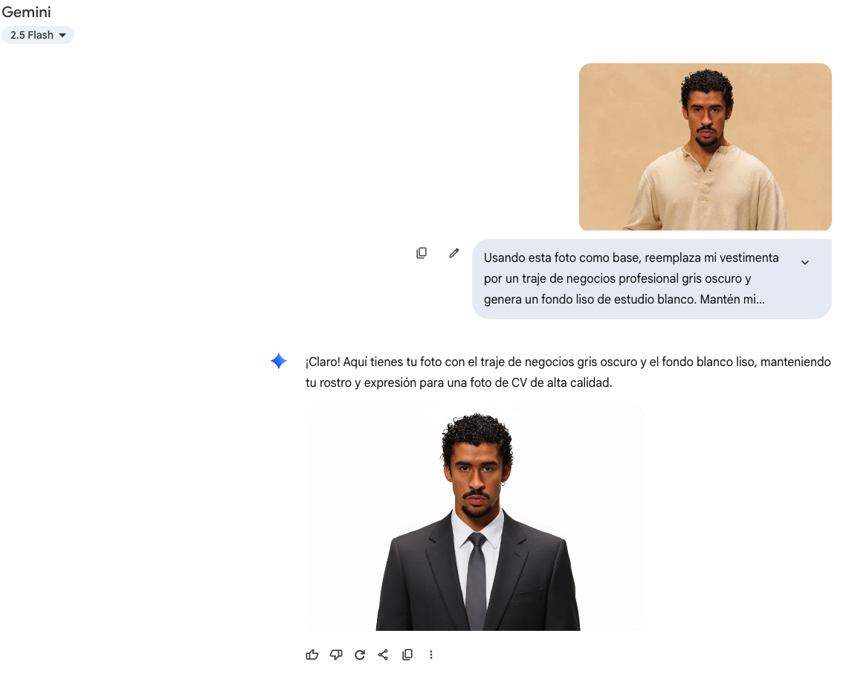Open the uploaded beige-shirt photo
The height and width of the screenshot is (674, 846).
point(705,147)
